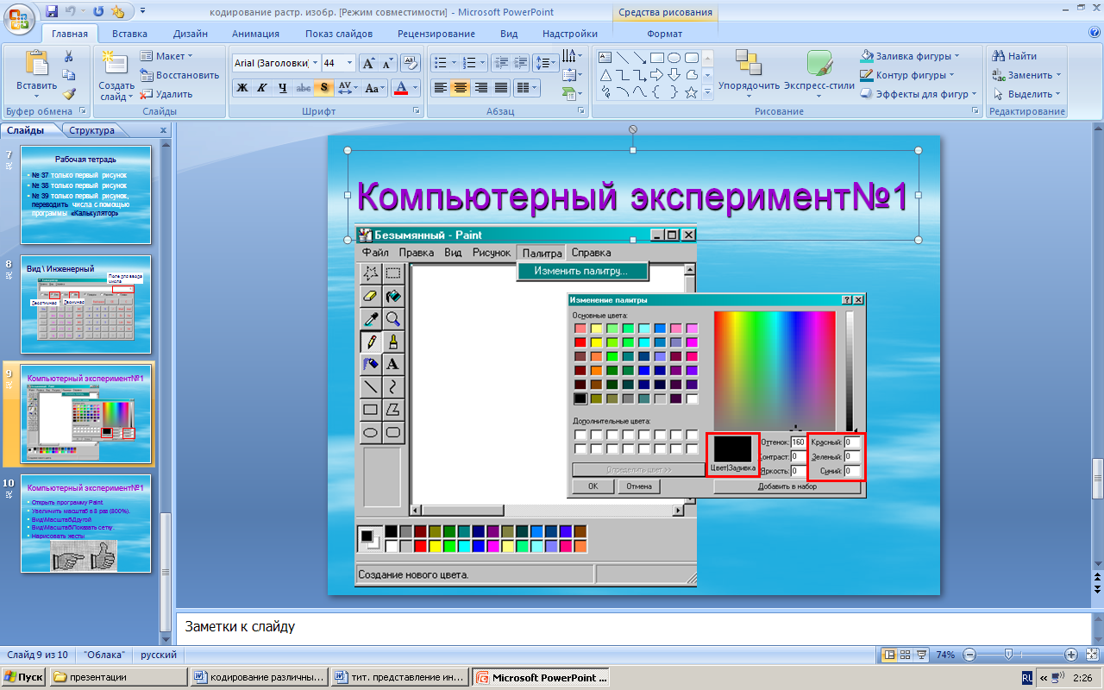Image resolution: width=1104 pixels, height=690 pixels.
Task: Apply bold with the Ж button
Action: [242, 88]
